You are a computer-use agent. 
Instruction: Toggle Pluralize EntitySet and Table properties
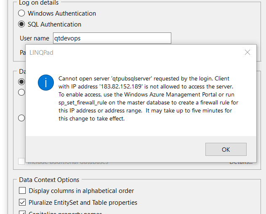(22, 203)
